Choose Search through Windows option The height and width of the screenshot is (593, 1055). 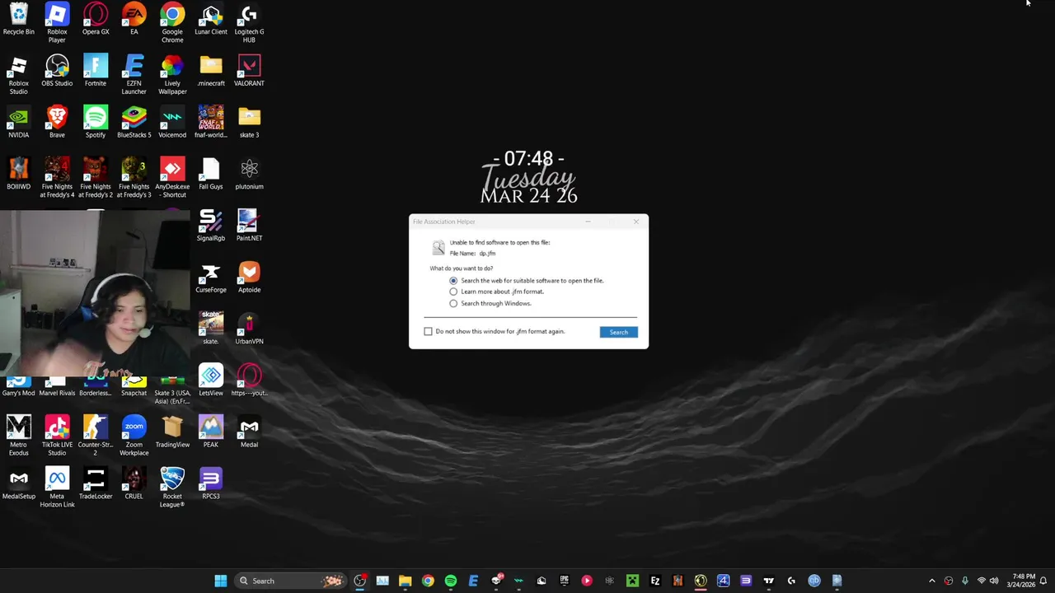[x=453, y=303]
